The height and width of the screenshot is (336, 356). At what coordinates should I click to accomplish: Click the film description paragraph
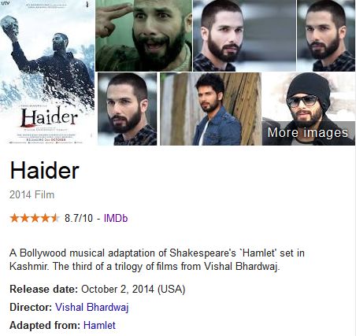point(157,260)
